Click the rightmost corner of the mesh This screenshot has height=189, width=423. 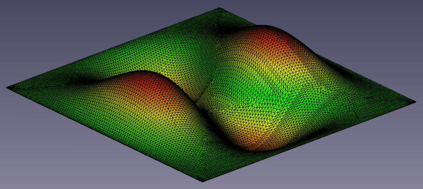pyautogui.click(x=415, y=102)
